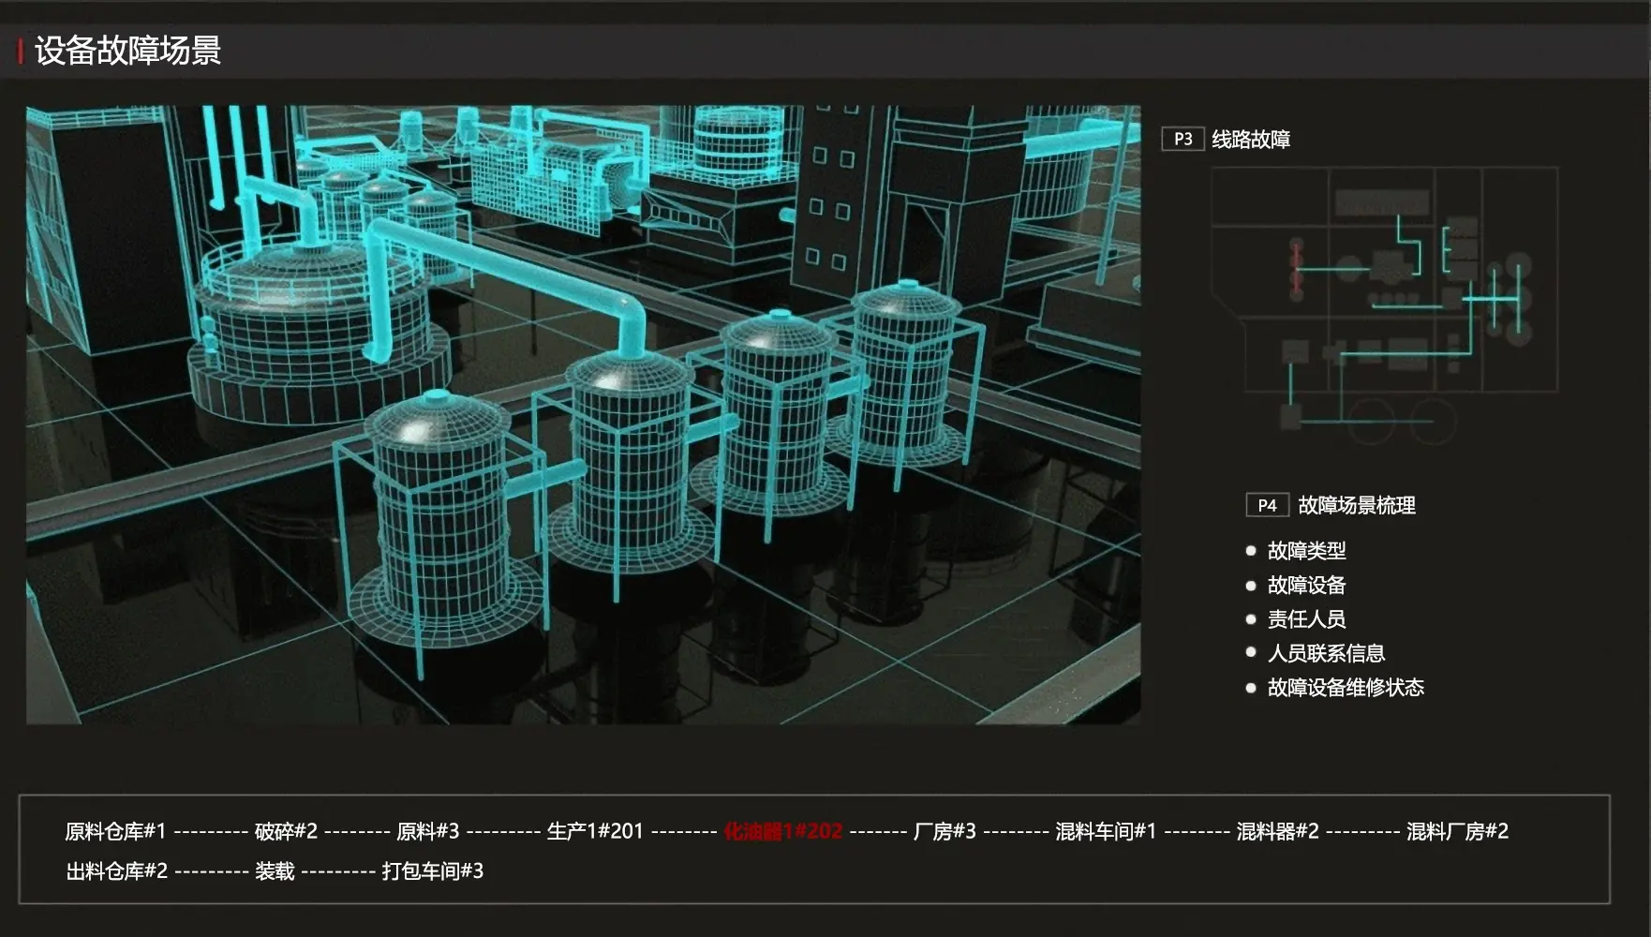1651x937 pixels.
Task: Open the 打包车间#3 process step
Action: pyautogui.click(x=432, y=871)
